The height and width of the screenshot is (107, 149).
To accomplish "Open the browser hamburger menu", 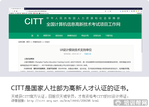I will tap(141, 11).
